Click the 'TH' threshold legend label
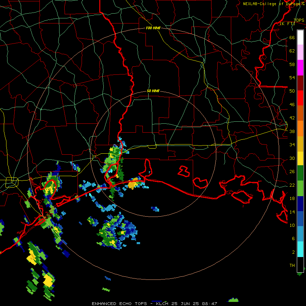306x306 pixels. (x=292, y=266)
